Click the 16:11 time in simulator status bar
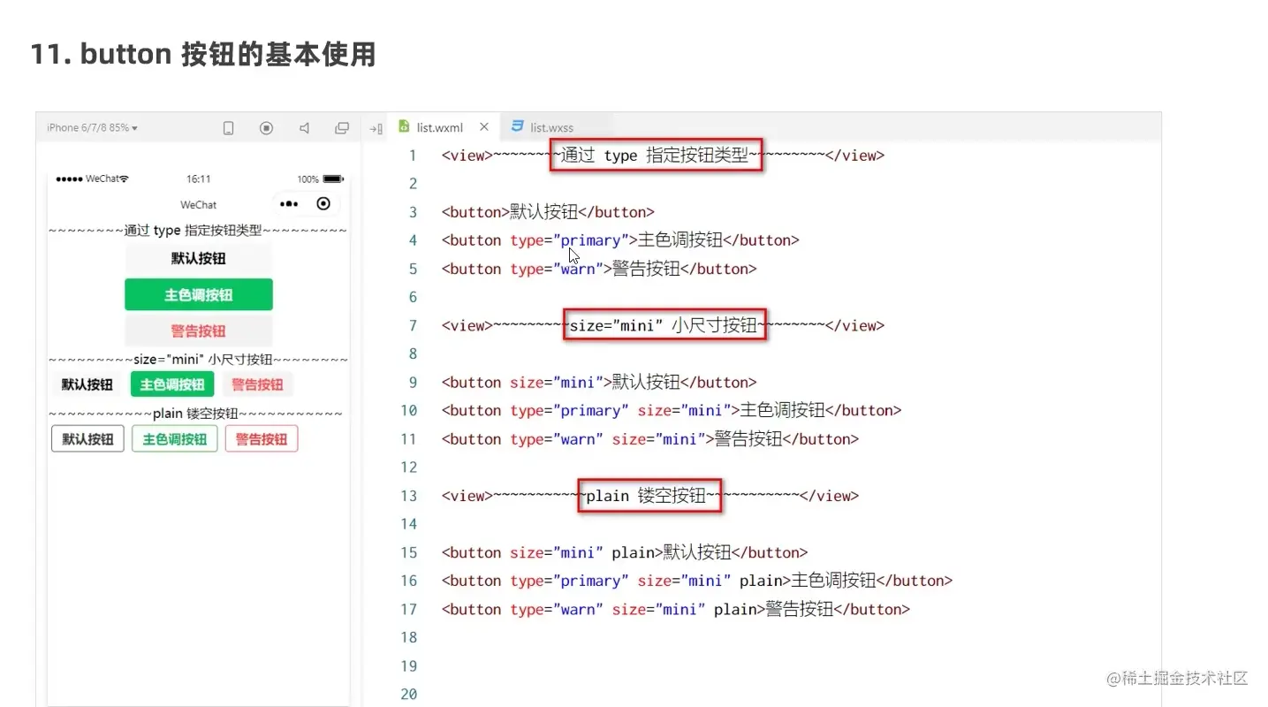The image size is (1268, 707). click(199, 179)
